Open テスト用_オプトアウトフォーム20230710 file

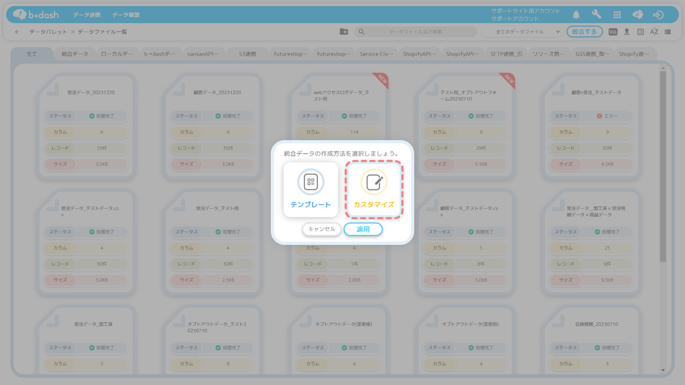point(465,126)
